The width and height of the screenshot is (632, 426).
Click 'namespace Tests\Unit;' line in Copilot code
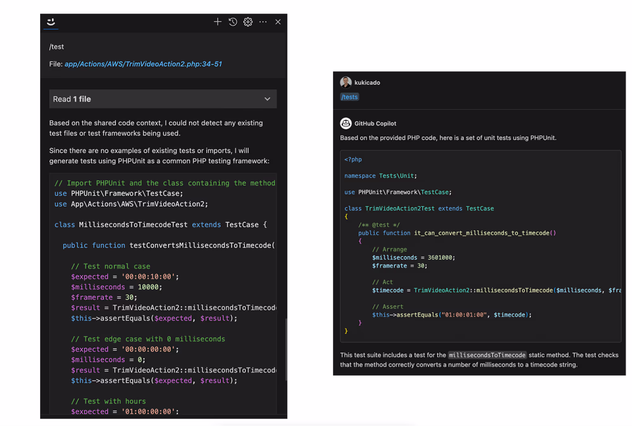381,176
